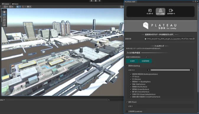The width and height of the screenshot is (199, 114).
Task: Open the Model Adjust icon in PLATEAU SDK
Action: [160, 11]
